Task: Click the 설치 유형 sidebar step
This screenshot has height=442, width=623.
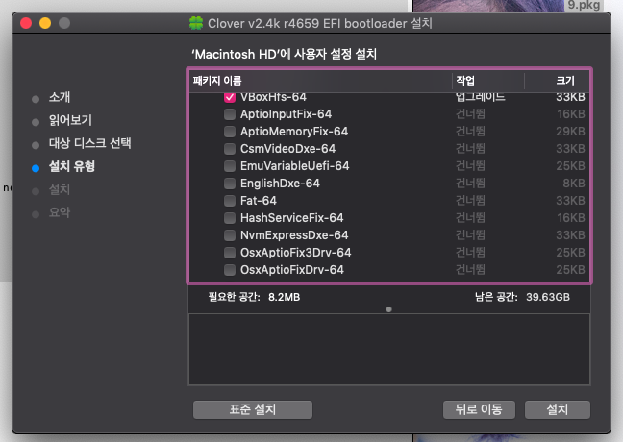Action: (72, 166)
